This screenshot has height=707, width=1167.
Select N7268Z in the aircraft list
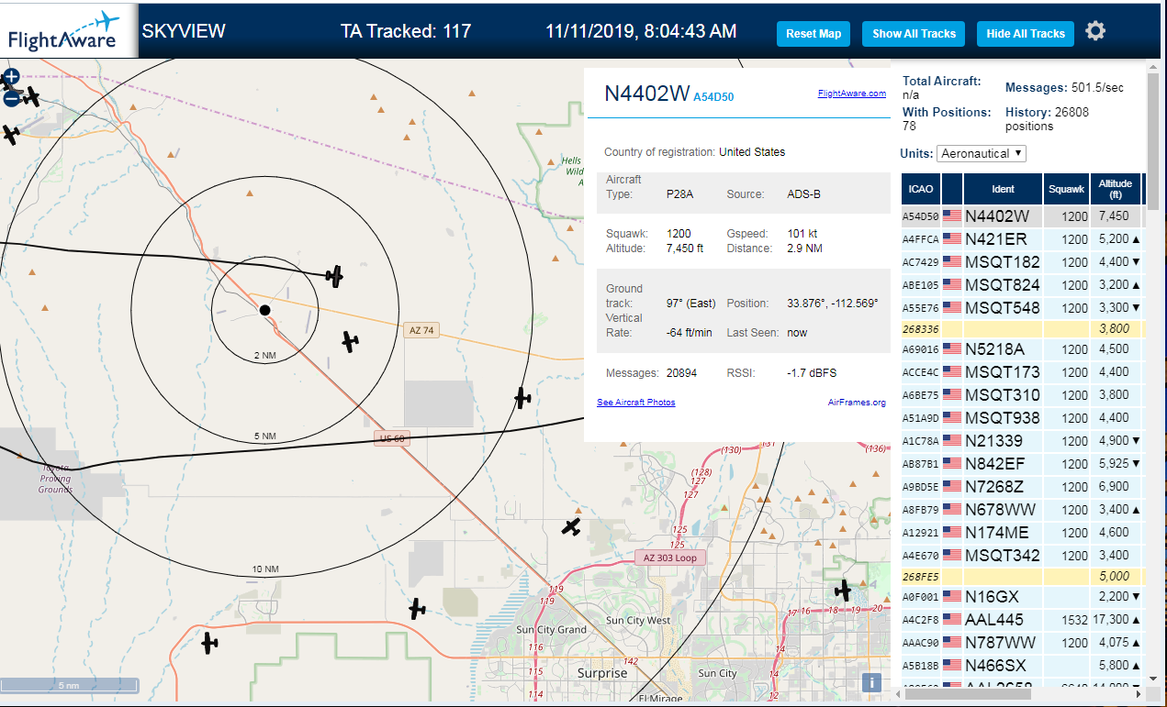(1022, 487)
